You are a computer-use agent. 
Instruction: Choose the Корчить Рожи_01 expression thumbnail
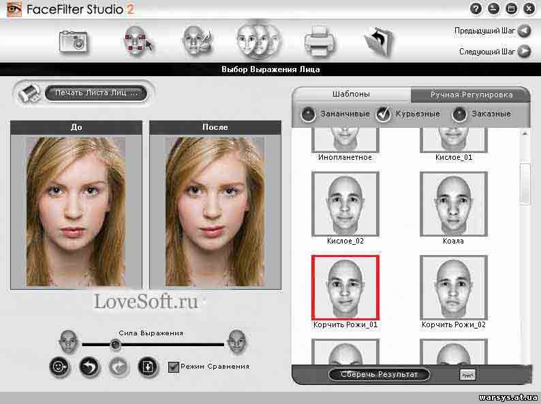345,288
